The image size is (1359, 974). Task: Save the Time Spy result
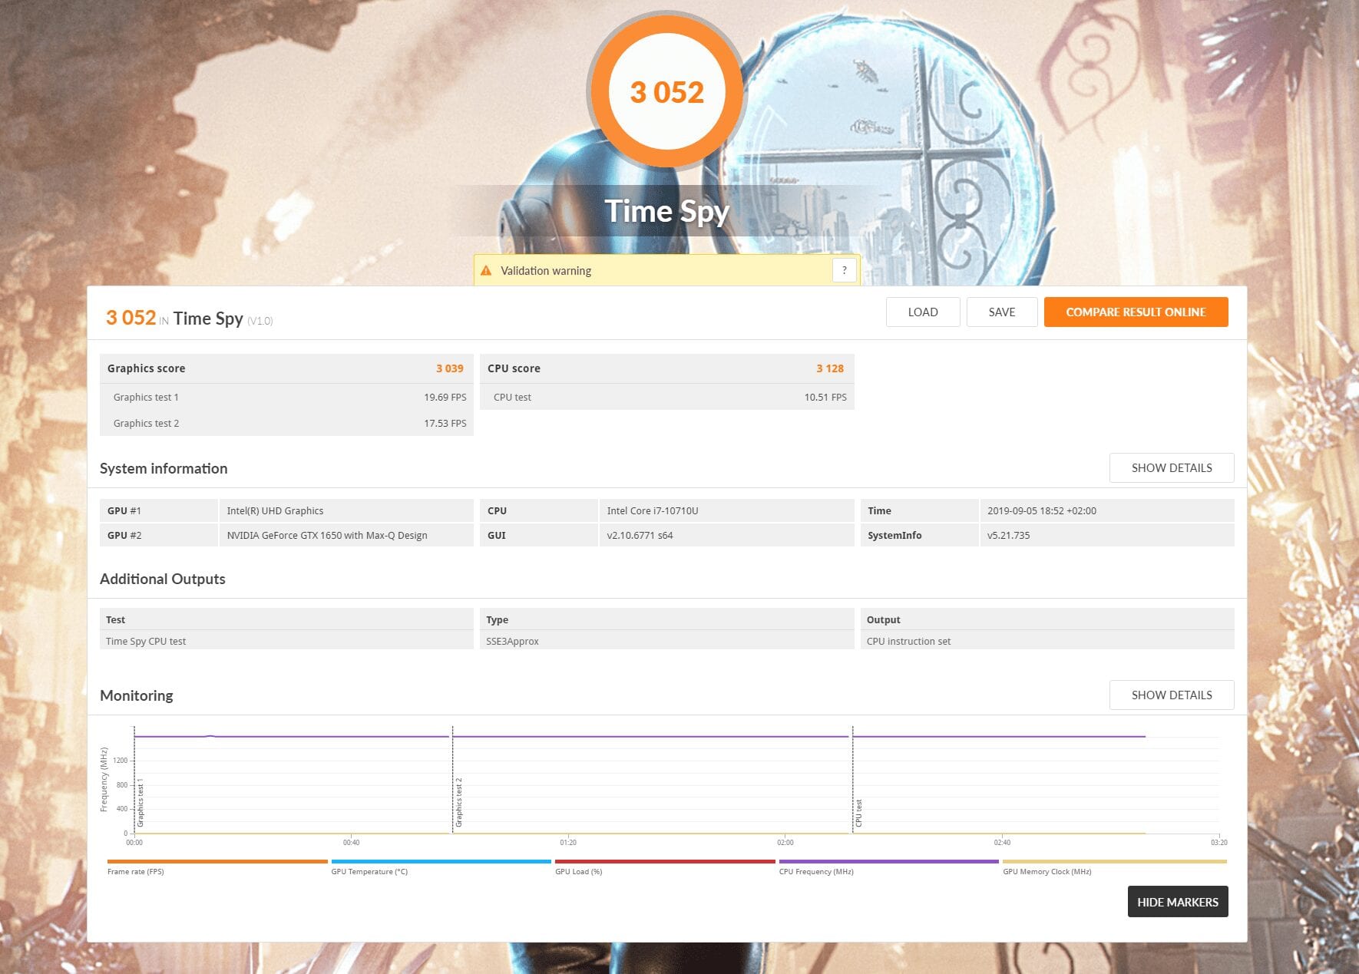tap(1001, 312)
